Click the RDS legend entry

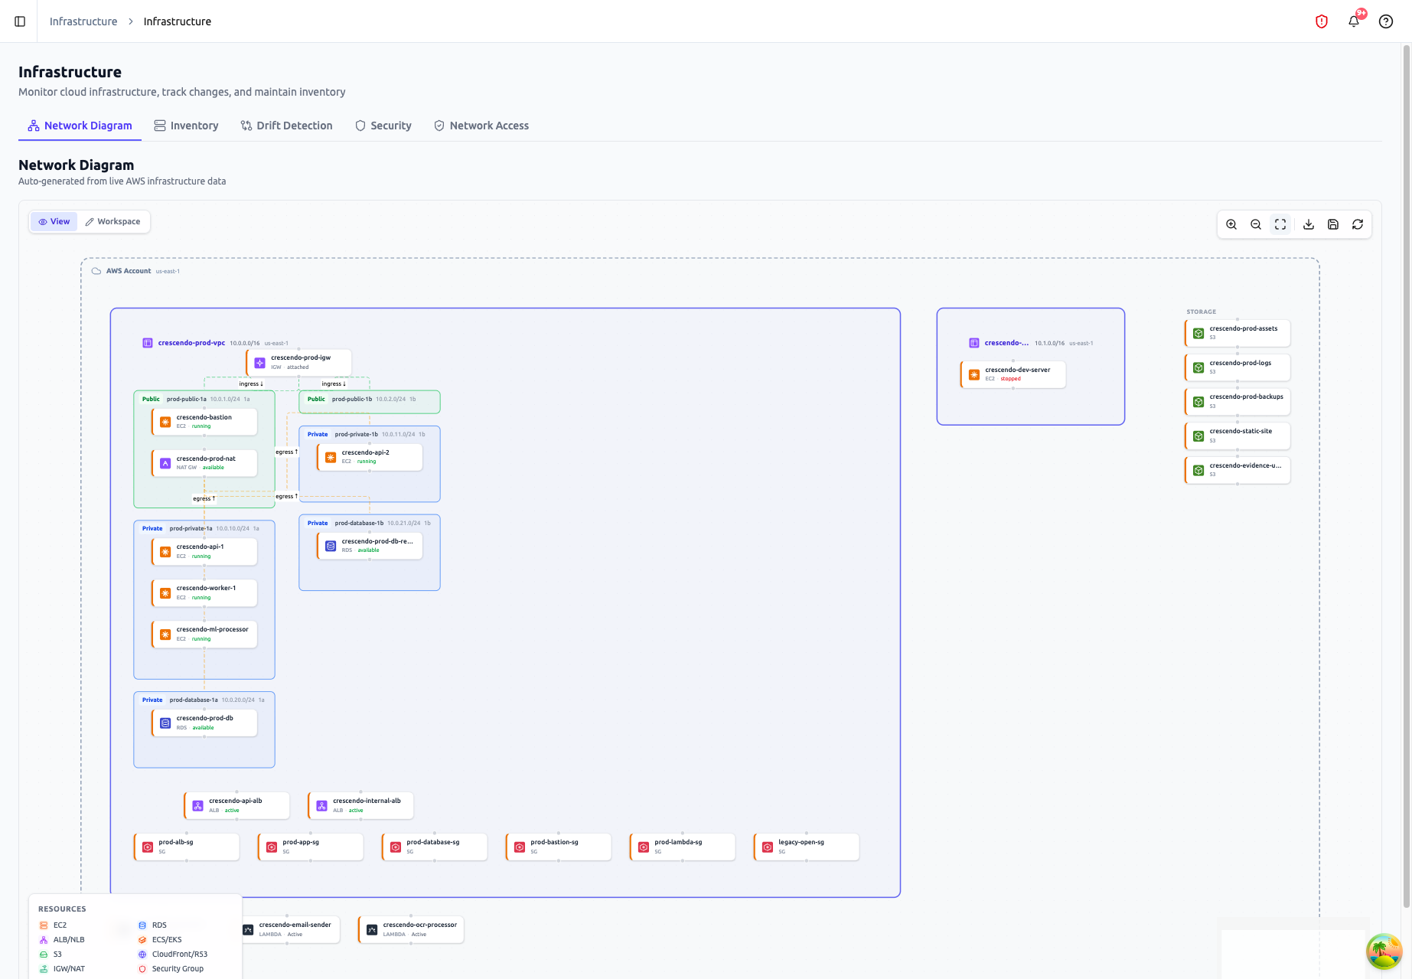tap(152, 925)
